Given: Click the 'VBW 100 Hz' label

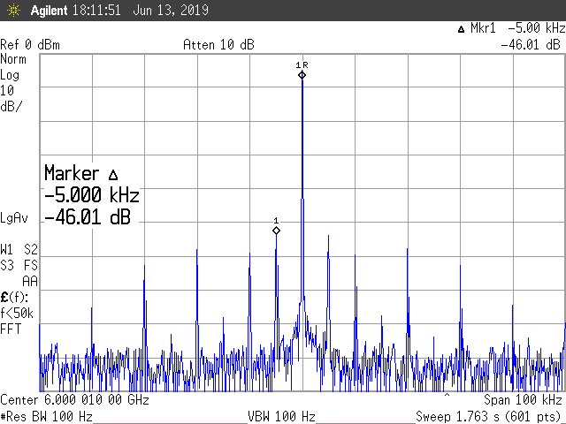Looking at the screenshot, I should click(x=281, y=416).
